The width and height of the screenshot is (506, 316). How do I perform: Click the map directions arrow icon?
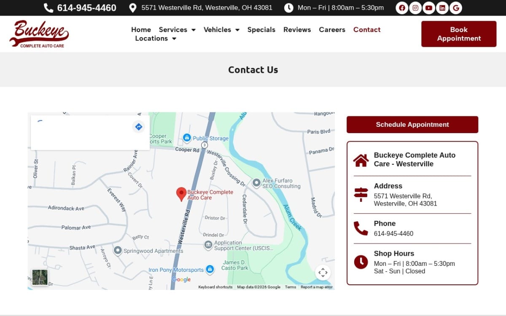click(x=139, y=126)
